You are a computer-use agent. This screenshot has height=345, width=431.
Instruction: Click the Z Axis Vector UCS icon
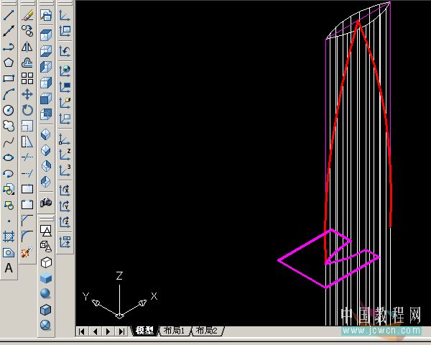pos(65,155)
